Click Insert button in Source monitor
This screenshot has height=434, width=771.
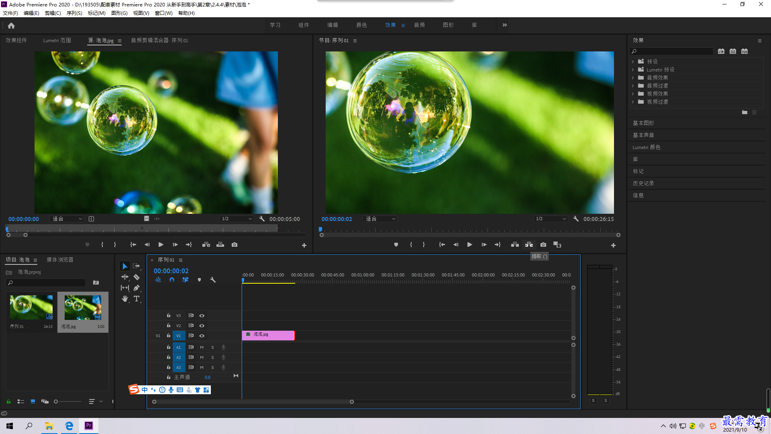206,245
